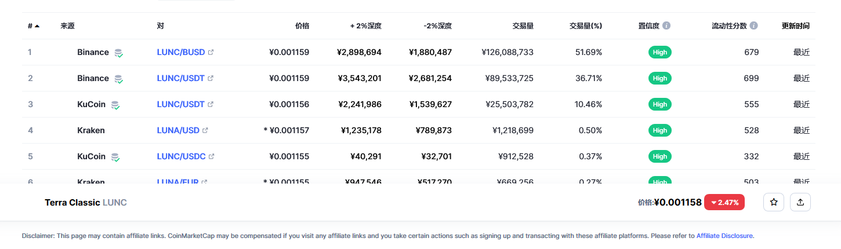Open confidence column info tooltip icon

pos(666,26)
